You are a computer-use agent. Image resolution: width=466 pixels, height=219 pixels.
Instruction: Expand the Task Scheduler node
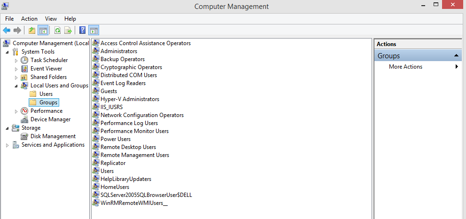16,60
